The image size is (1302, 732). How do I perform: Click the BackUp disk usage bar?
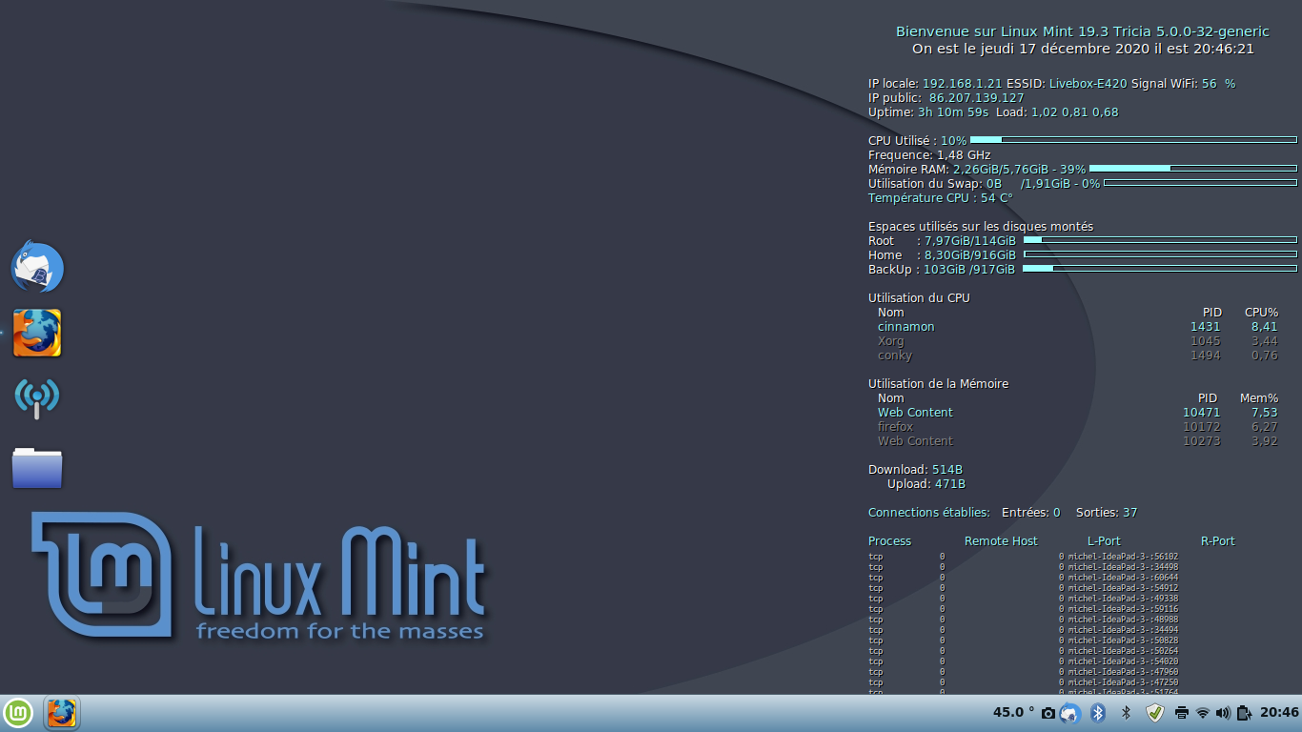(1160, 269)
